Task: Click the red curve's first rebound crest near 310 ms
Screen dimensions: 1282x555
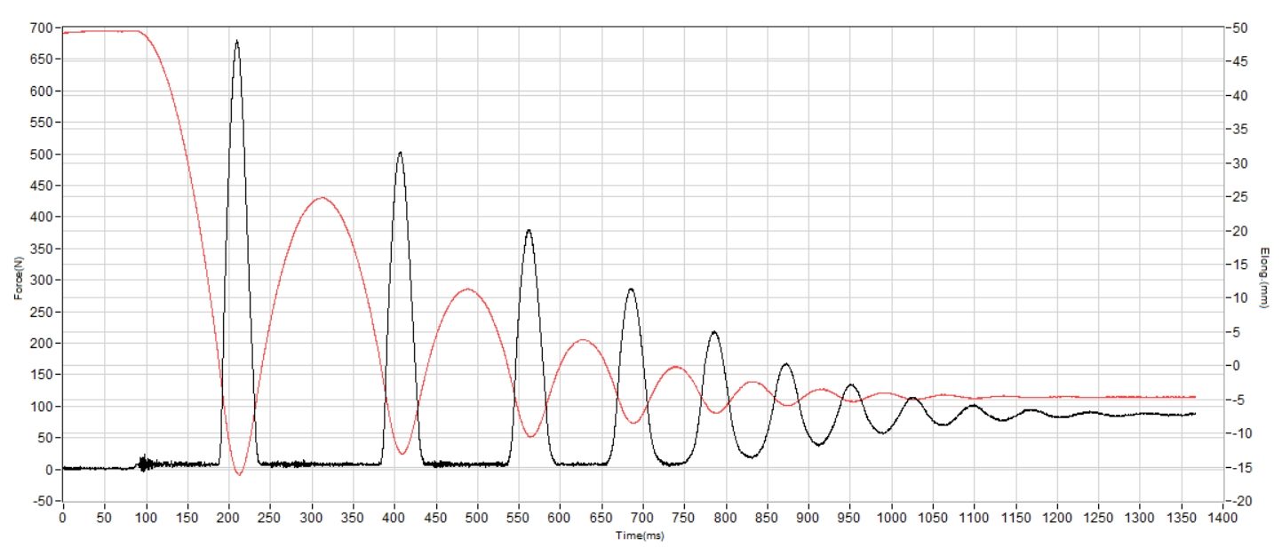Action: pos(322,198)
